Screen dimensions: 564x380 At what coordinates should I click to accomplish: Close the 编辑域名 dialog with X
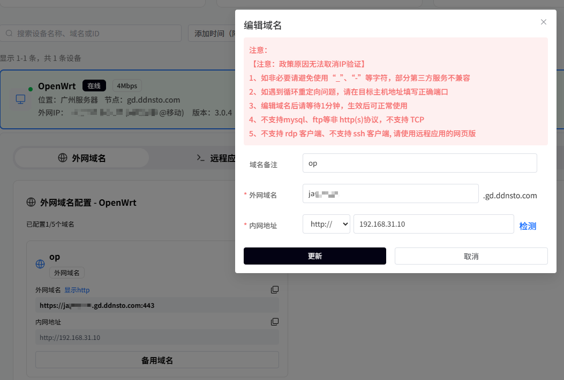[x=544, y=22]
